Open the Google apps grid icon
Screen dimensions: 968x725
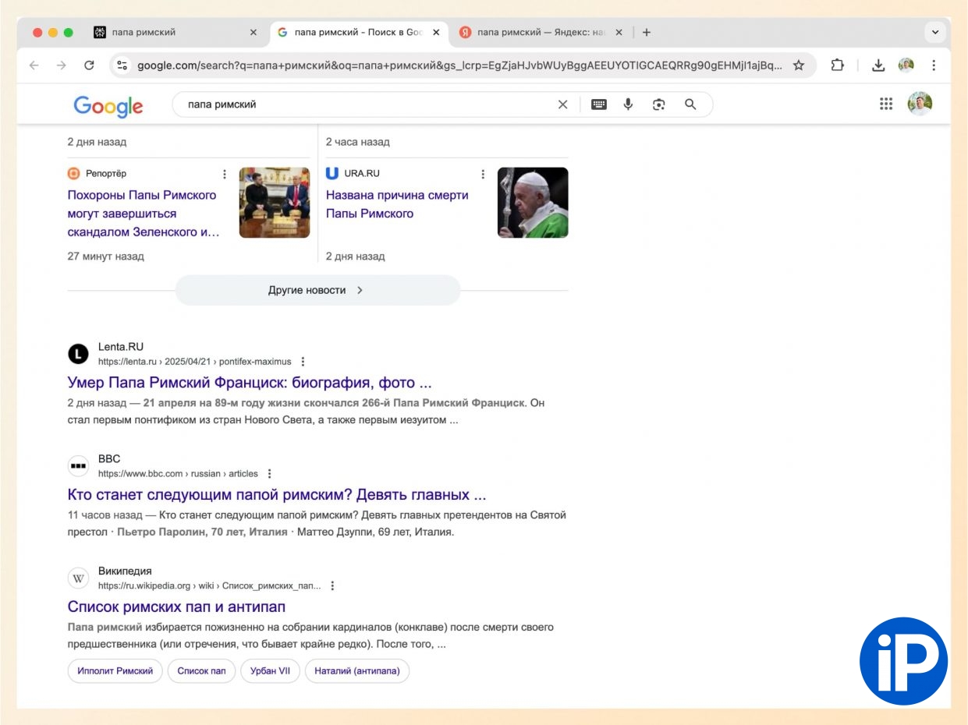point(885,104)
